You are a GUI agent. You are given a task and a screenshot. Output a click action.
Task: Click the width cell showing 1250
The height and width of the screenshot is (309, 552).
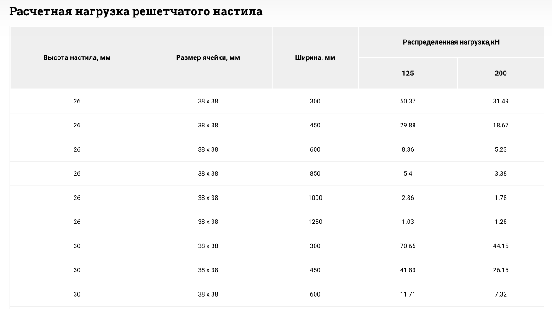[x=315, y=222]
